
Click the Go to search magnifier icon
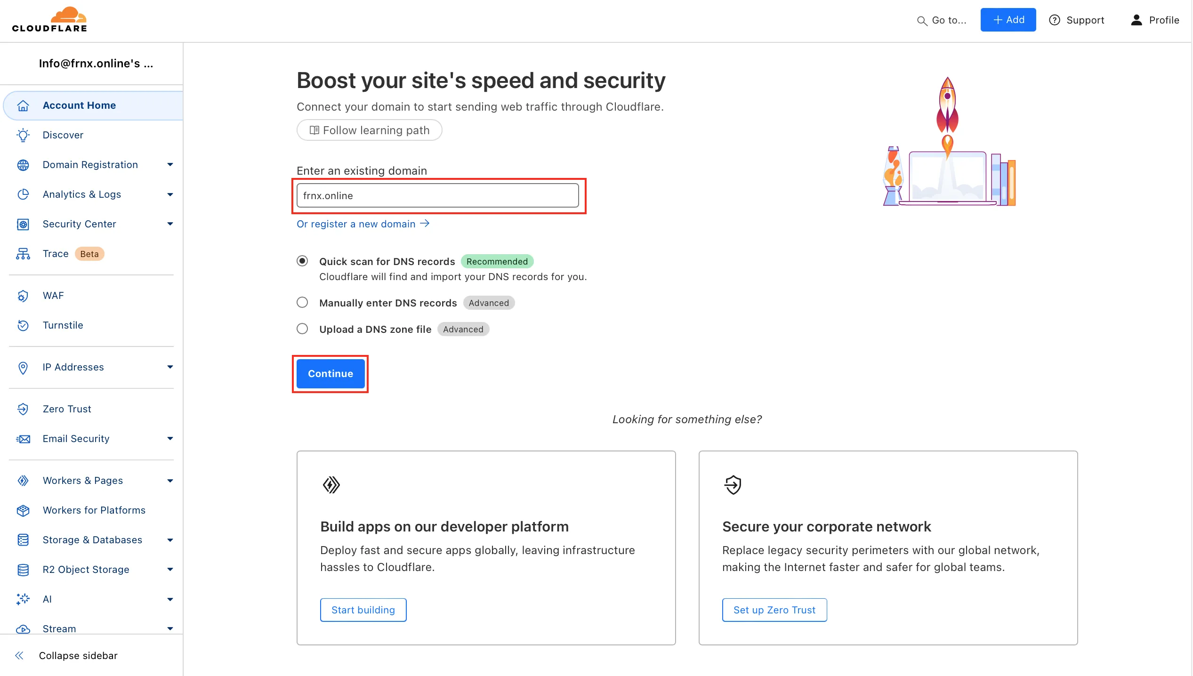[922, 21]
